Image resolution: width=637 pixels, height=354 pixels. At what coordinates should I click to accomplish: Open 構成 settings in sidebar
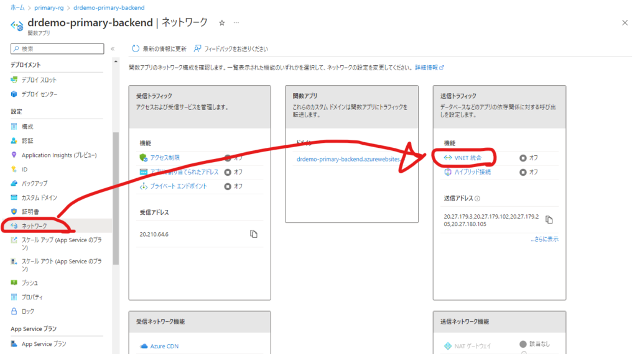pyautogui.click(x=27, y=127)
